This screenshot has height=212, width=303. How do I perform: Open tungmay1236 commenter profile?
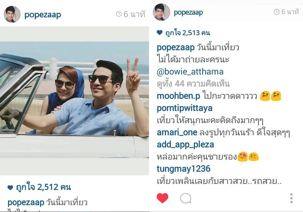click(x=184, y=169)
